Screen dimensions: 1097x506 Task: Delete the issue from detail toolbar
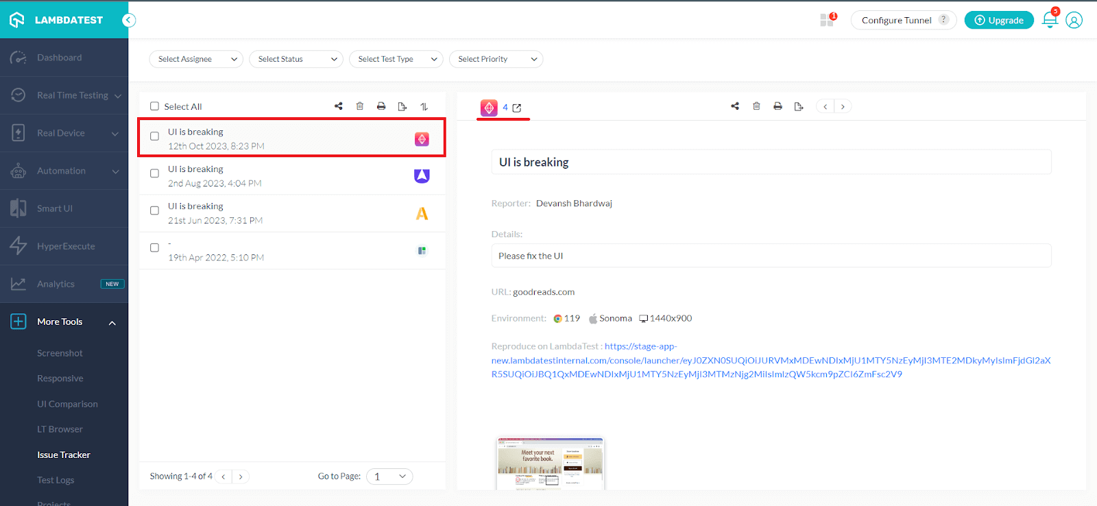[756, 106]
